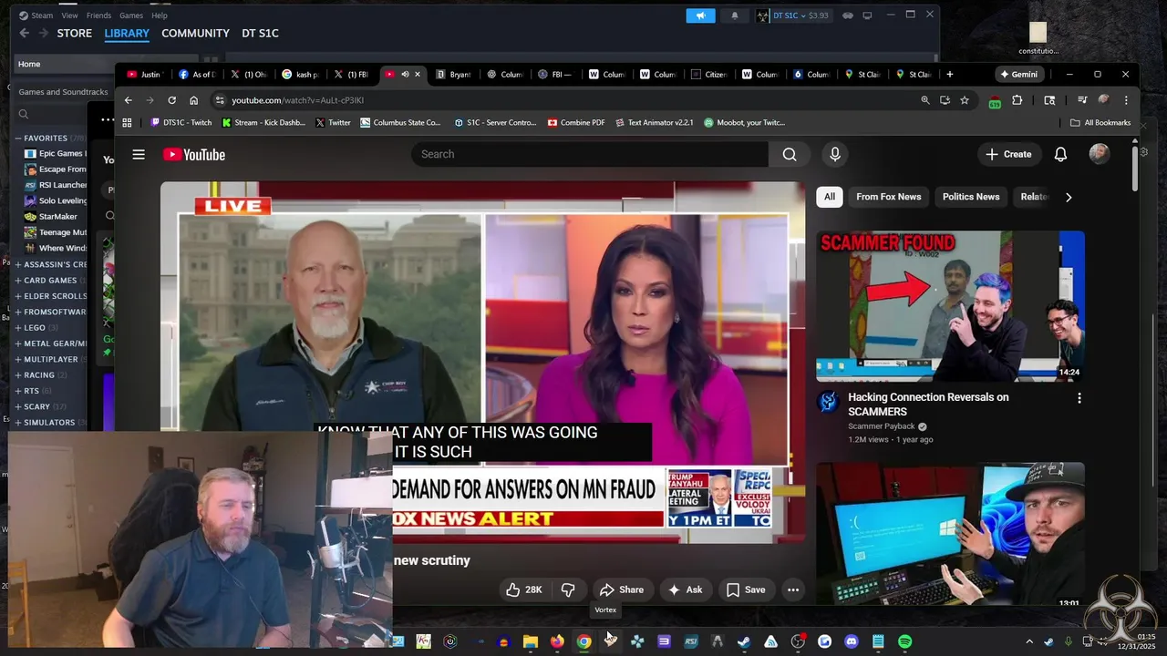Switch to the Bryant browser tab
This screenshot has height=656, width=1167.
(x=452, y=74)
